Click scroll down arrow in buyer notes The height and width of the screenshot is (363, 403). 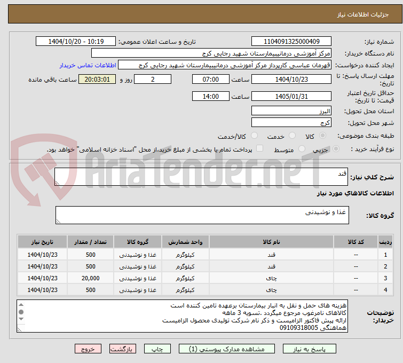(x=21, y=319)
